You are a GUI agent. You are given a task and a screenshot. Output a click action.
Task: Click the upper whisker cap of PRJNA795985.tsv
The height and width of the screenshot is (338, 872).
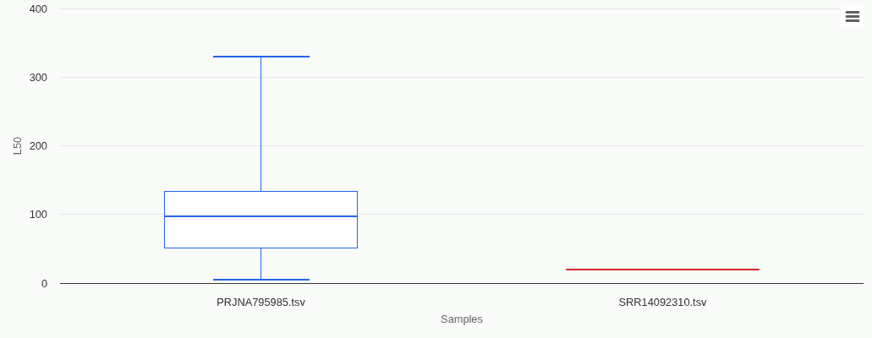[x=261, y=57]
